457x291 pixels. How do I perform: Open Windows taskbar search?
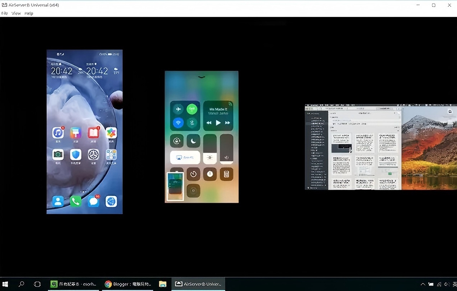tap(21, 284)
